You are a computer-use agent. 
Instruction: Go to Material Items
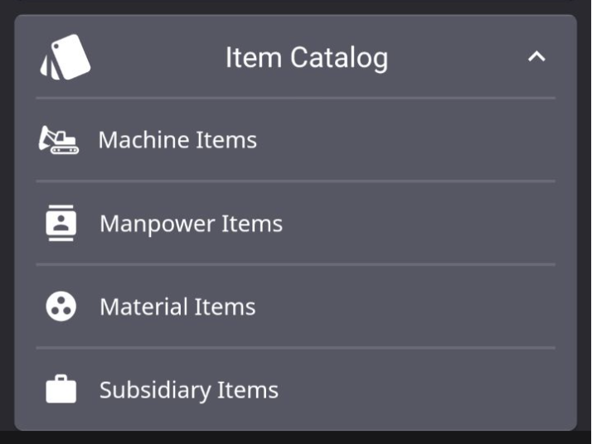tap(296, 306)
